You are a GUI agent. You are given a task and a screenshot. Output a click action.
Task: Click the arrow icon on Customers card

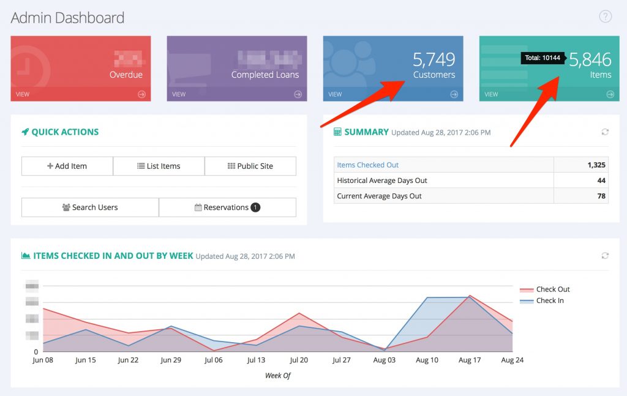pyautogui.click(x=454, y=94)
